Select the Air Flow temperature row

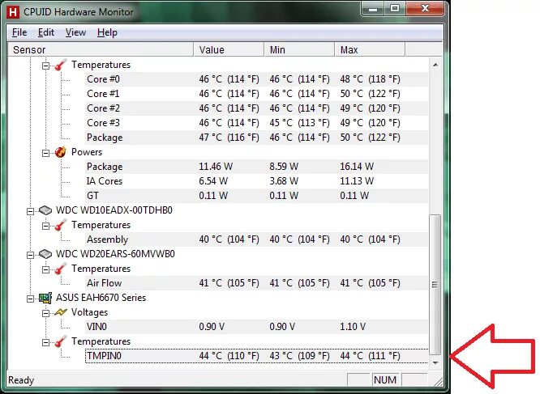[256, 283]
